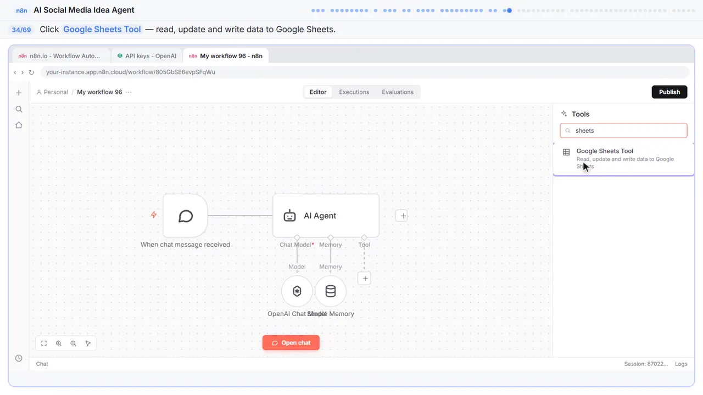Open the search icon in left sidebar

[x=19, y=109]
